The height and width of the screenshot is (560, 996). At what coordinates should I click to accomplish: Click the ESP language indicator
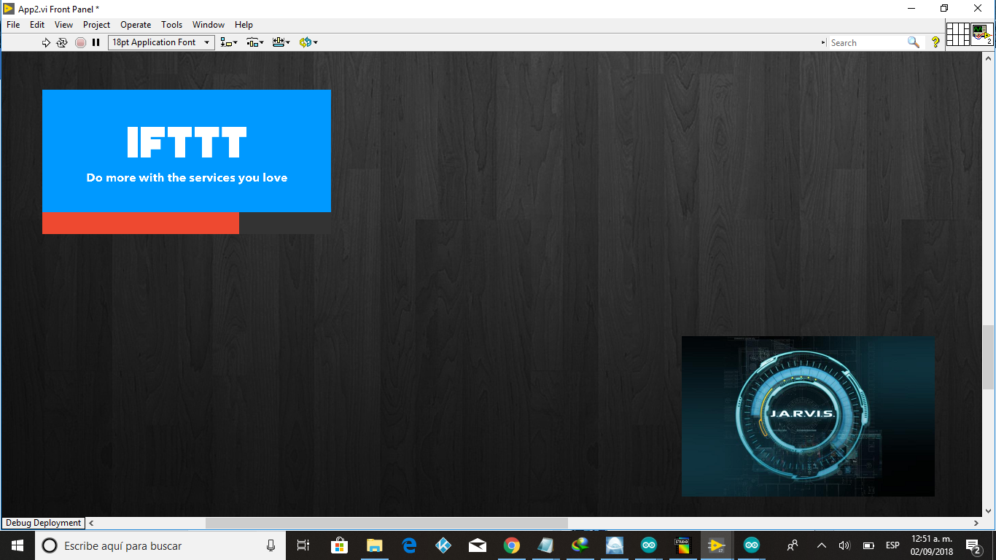coord(892,545)
